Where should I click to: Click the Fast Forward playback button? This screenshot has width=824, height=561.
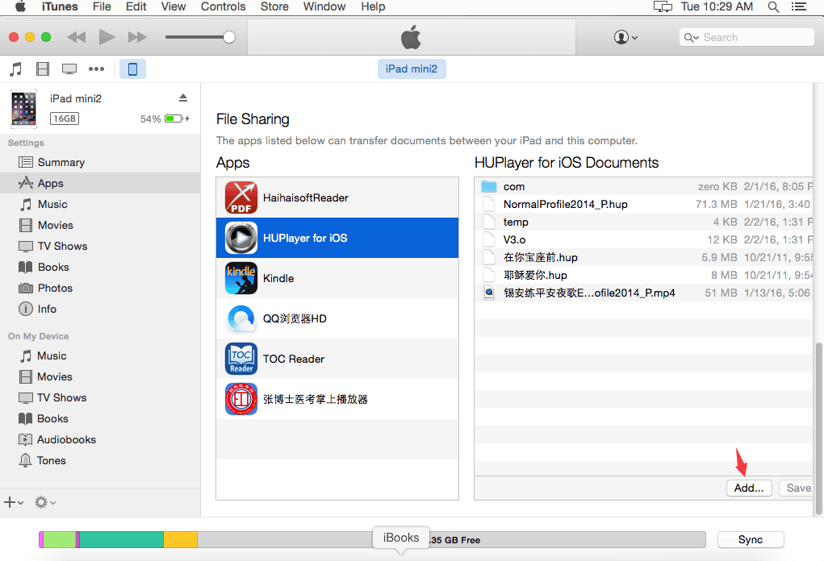click(x=137, y=37)
